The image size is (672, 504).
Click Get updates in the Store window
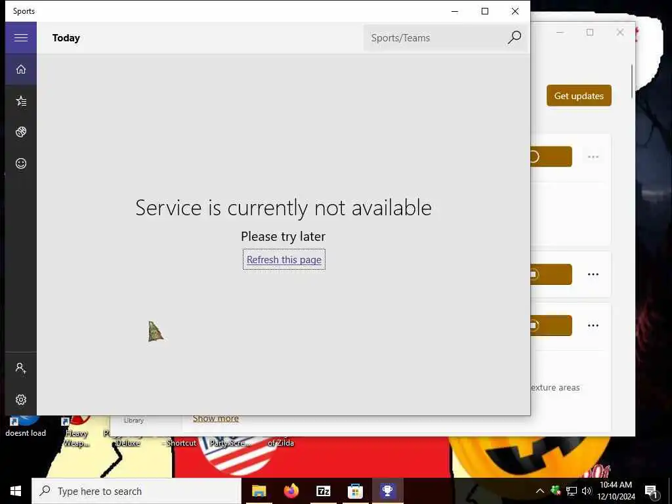point(579,96)
